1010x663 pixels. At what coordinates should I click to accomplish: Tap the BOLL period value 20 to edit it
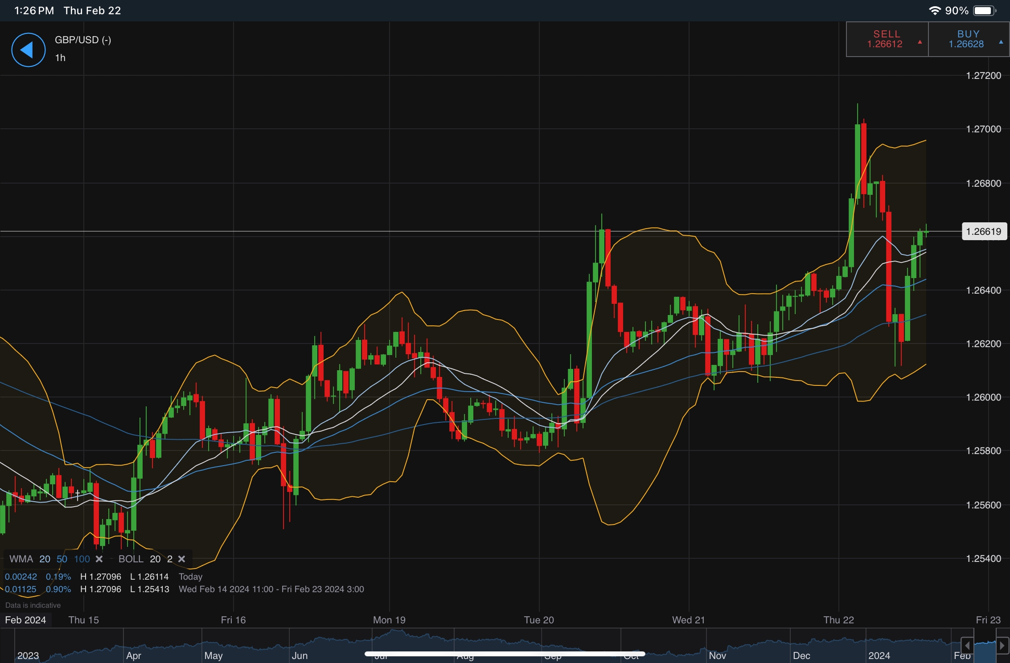click(155, 559)
